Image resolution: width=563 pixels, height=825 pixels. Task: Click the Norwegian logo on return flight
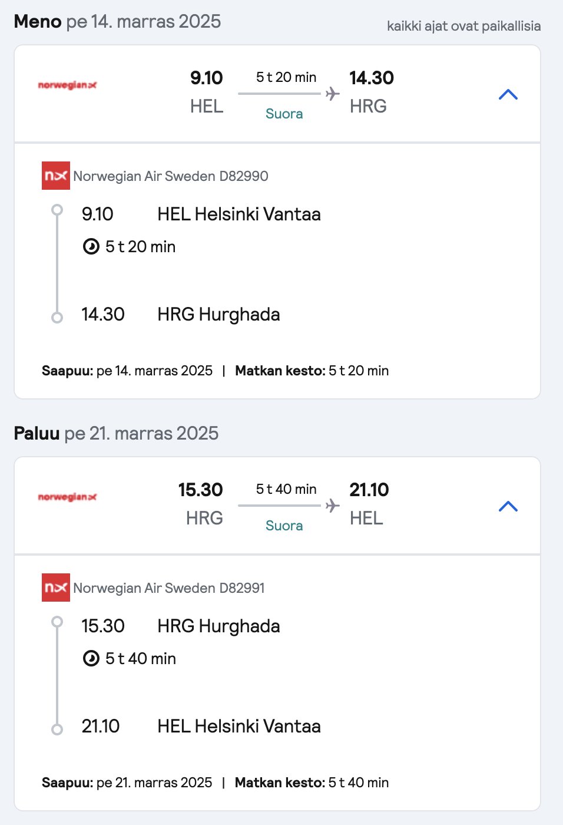tap(67, 497)
